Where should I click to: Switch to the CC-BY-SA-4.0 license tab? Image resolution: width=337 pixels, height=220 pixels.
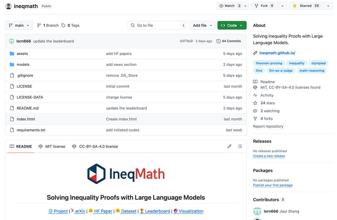pos(95,147)
